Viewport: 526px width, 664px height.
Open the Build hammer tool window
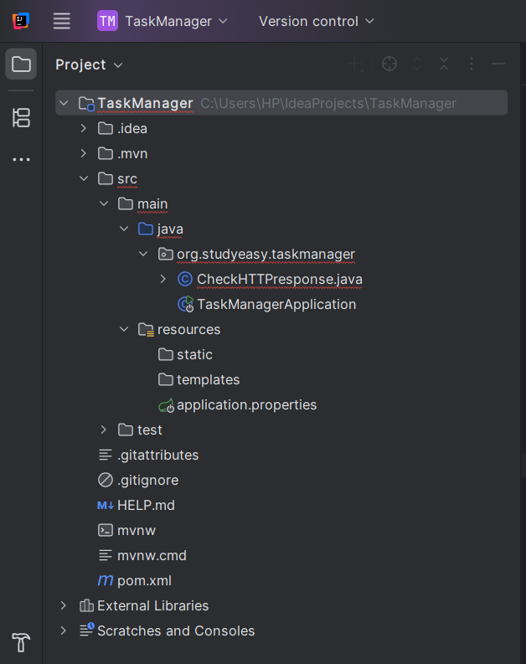[21, 642]
